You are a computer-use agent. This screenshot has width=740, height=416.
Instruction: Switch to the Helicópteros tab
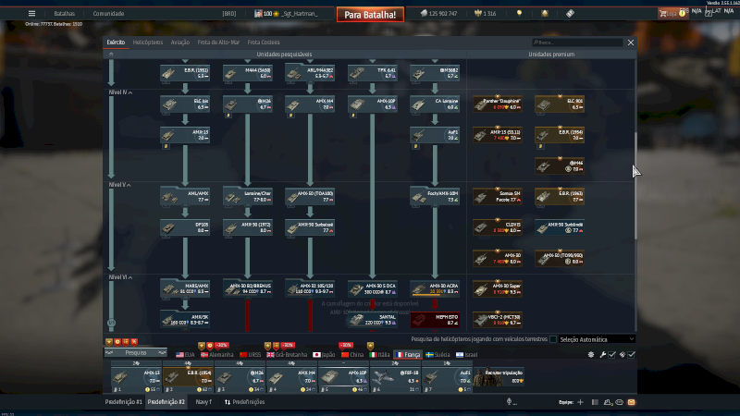[148, 43]
